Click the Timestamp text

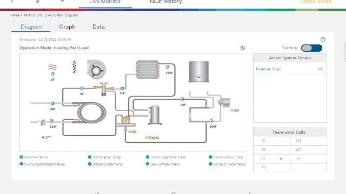pos(45,39)
